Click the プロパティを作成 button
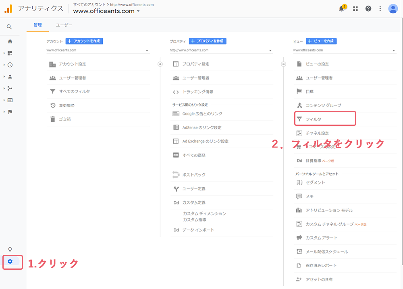 pos(208,41)
